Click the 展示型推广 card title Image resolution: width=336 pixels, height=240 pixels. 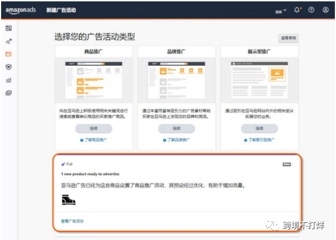(x=259, y=51)
